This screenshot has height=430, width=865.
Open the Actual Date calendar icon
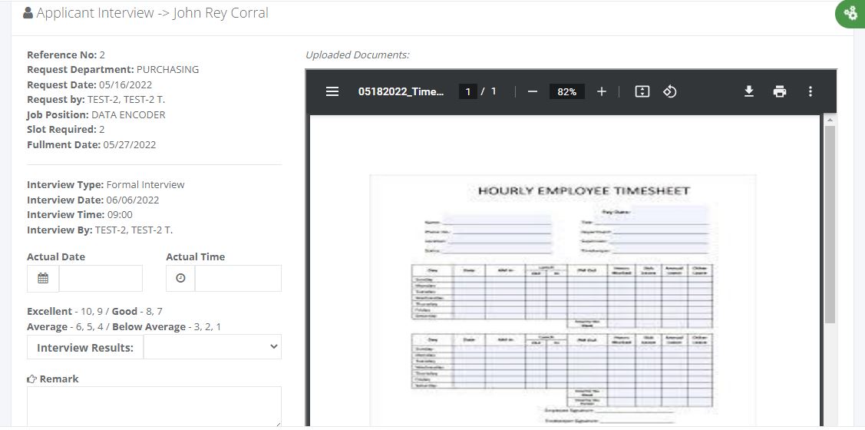pos(43,278)
